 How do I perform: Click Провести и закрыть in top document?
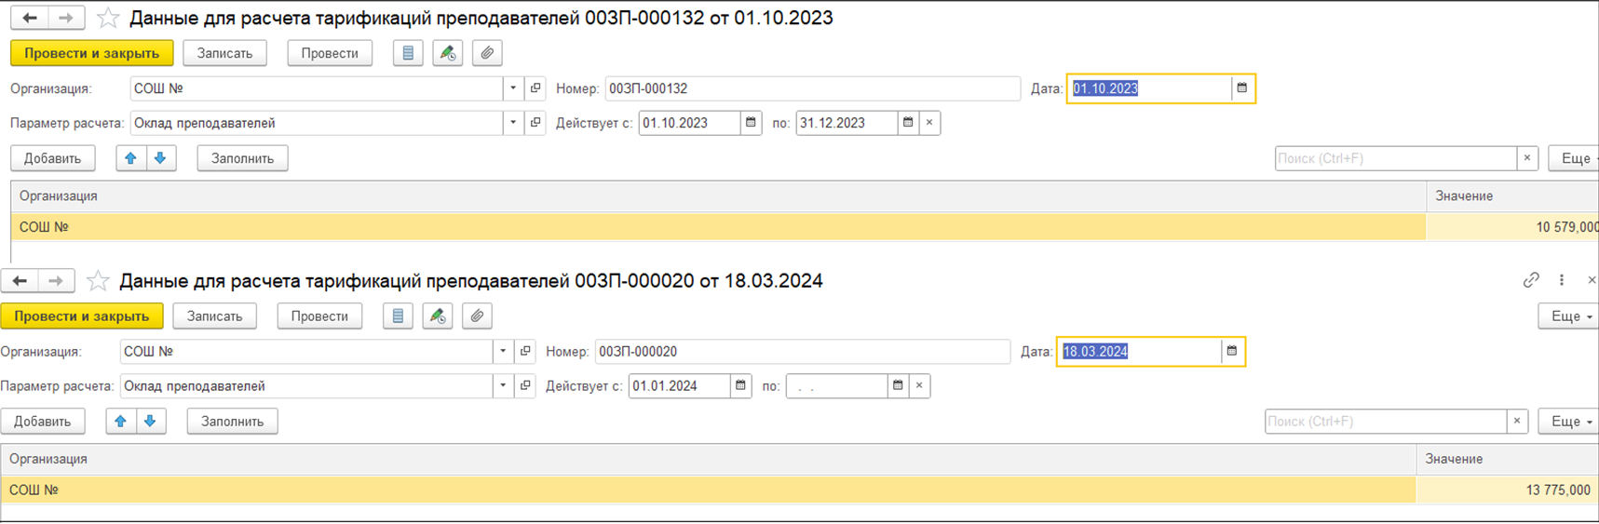point(91,53)
